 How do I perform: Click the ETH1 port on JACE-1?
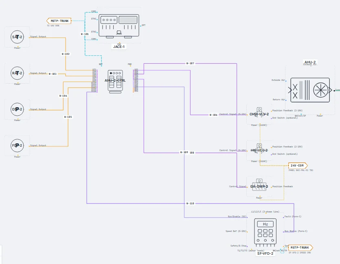click(97, 19)
